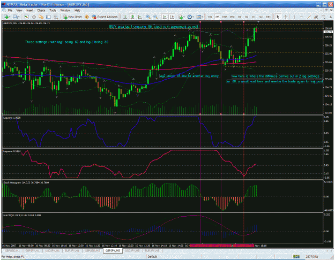335x260 pixels.
Task: Open the Charts menu
Action: [x=41, y=10]
